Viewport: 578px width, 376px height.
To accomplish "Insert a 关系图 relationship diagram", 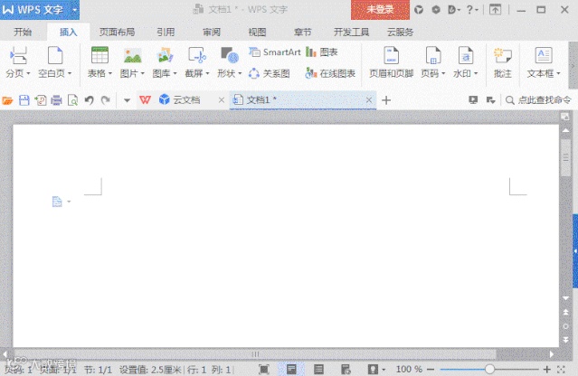I will pos(269,73).
